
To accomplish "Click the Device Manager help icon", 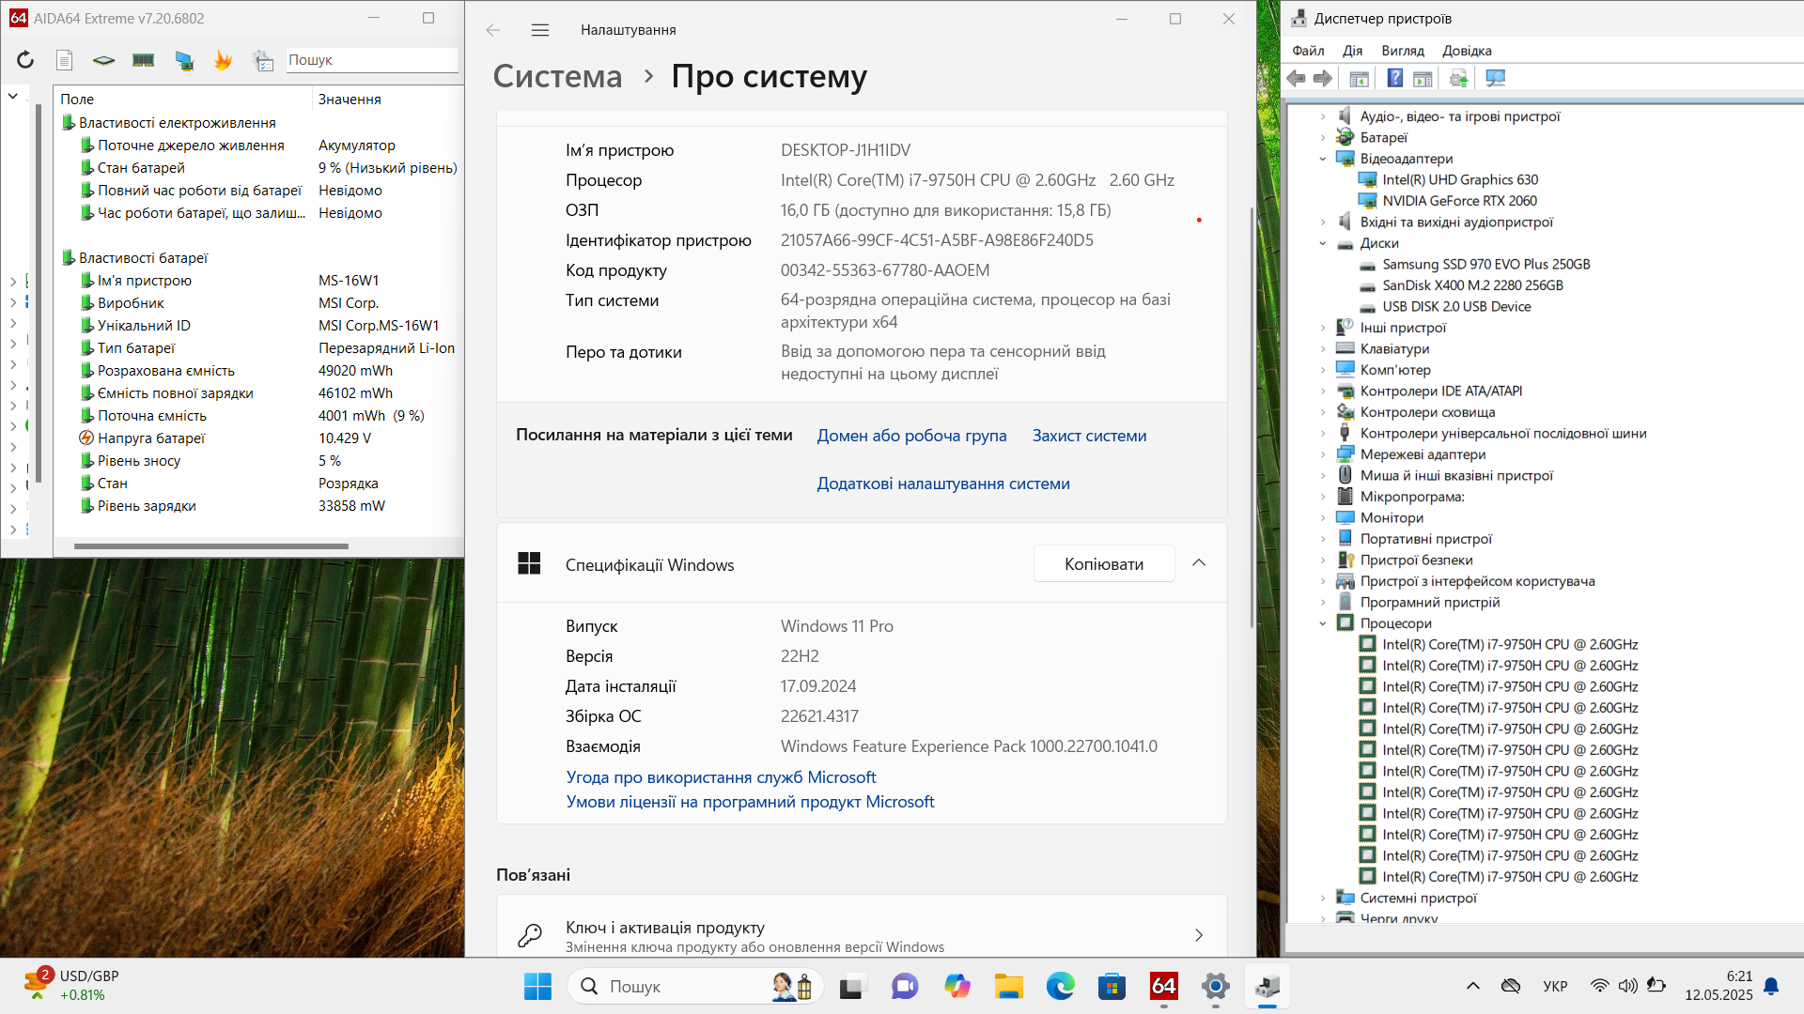I will (1395, 79).
